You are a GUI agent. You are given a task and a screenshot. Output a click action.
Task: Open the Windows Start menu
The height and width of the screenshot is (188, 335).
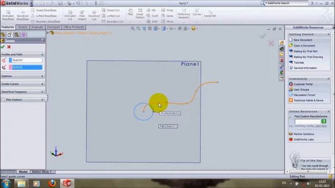[x=6, y=183]
